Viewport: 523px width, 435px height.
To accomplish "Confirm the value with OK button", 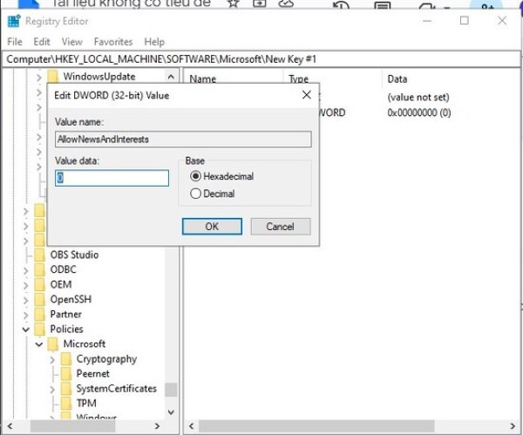I will coord(211,226).
